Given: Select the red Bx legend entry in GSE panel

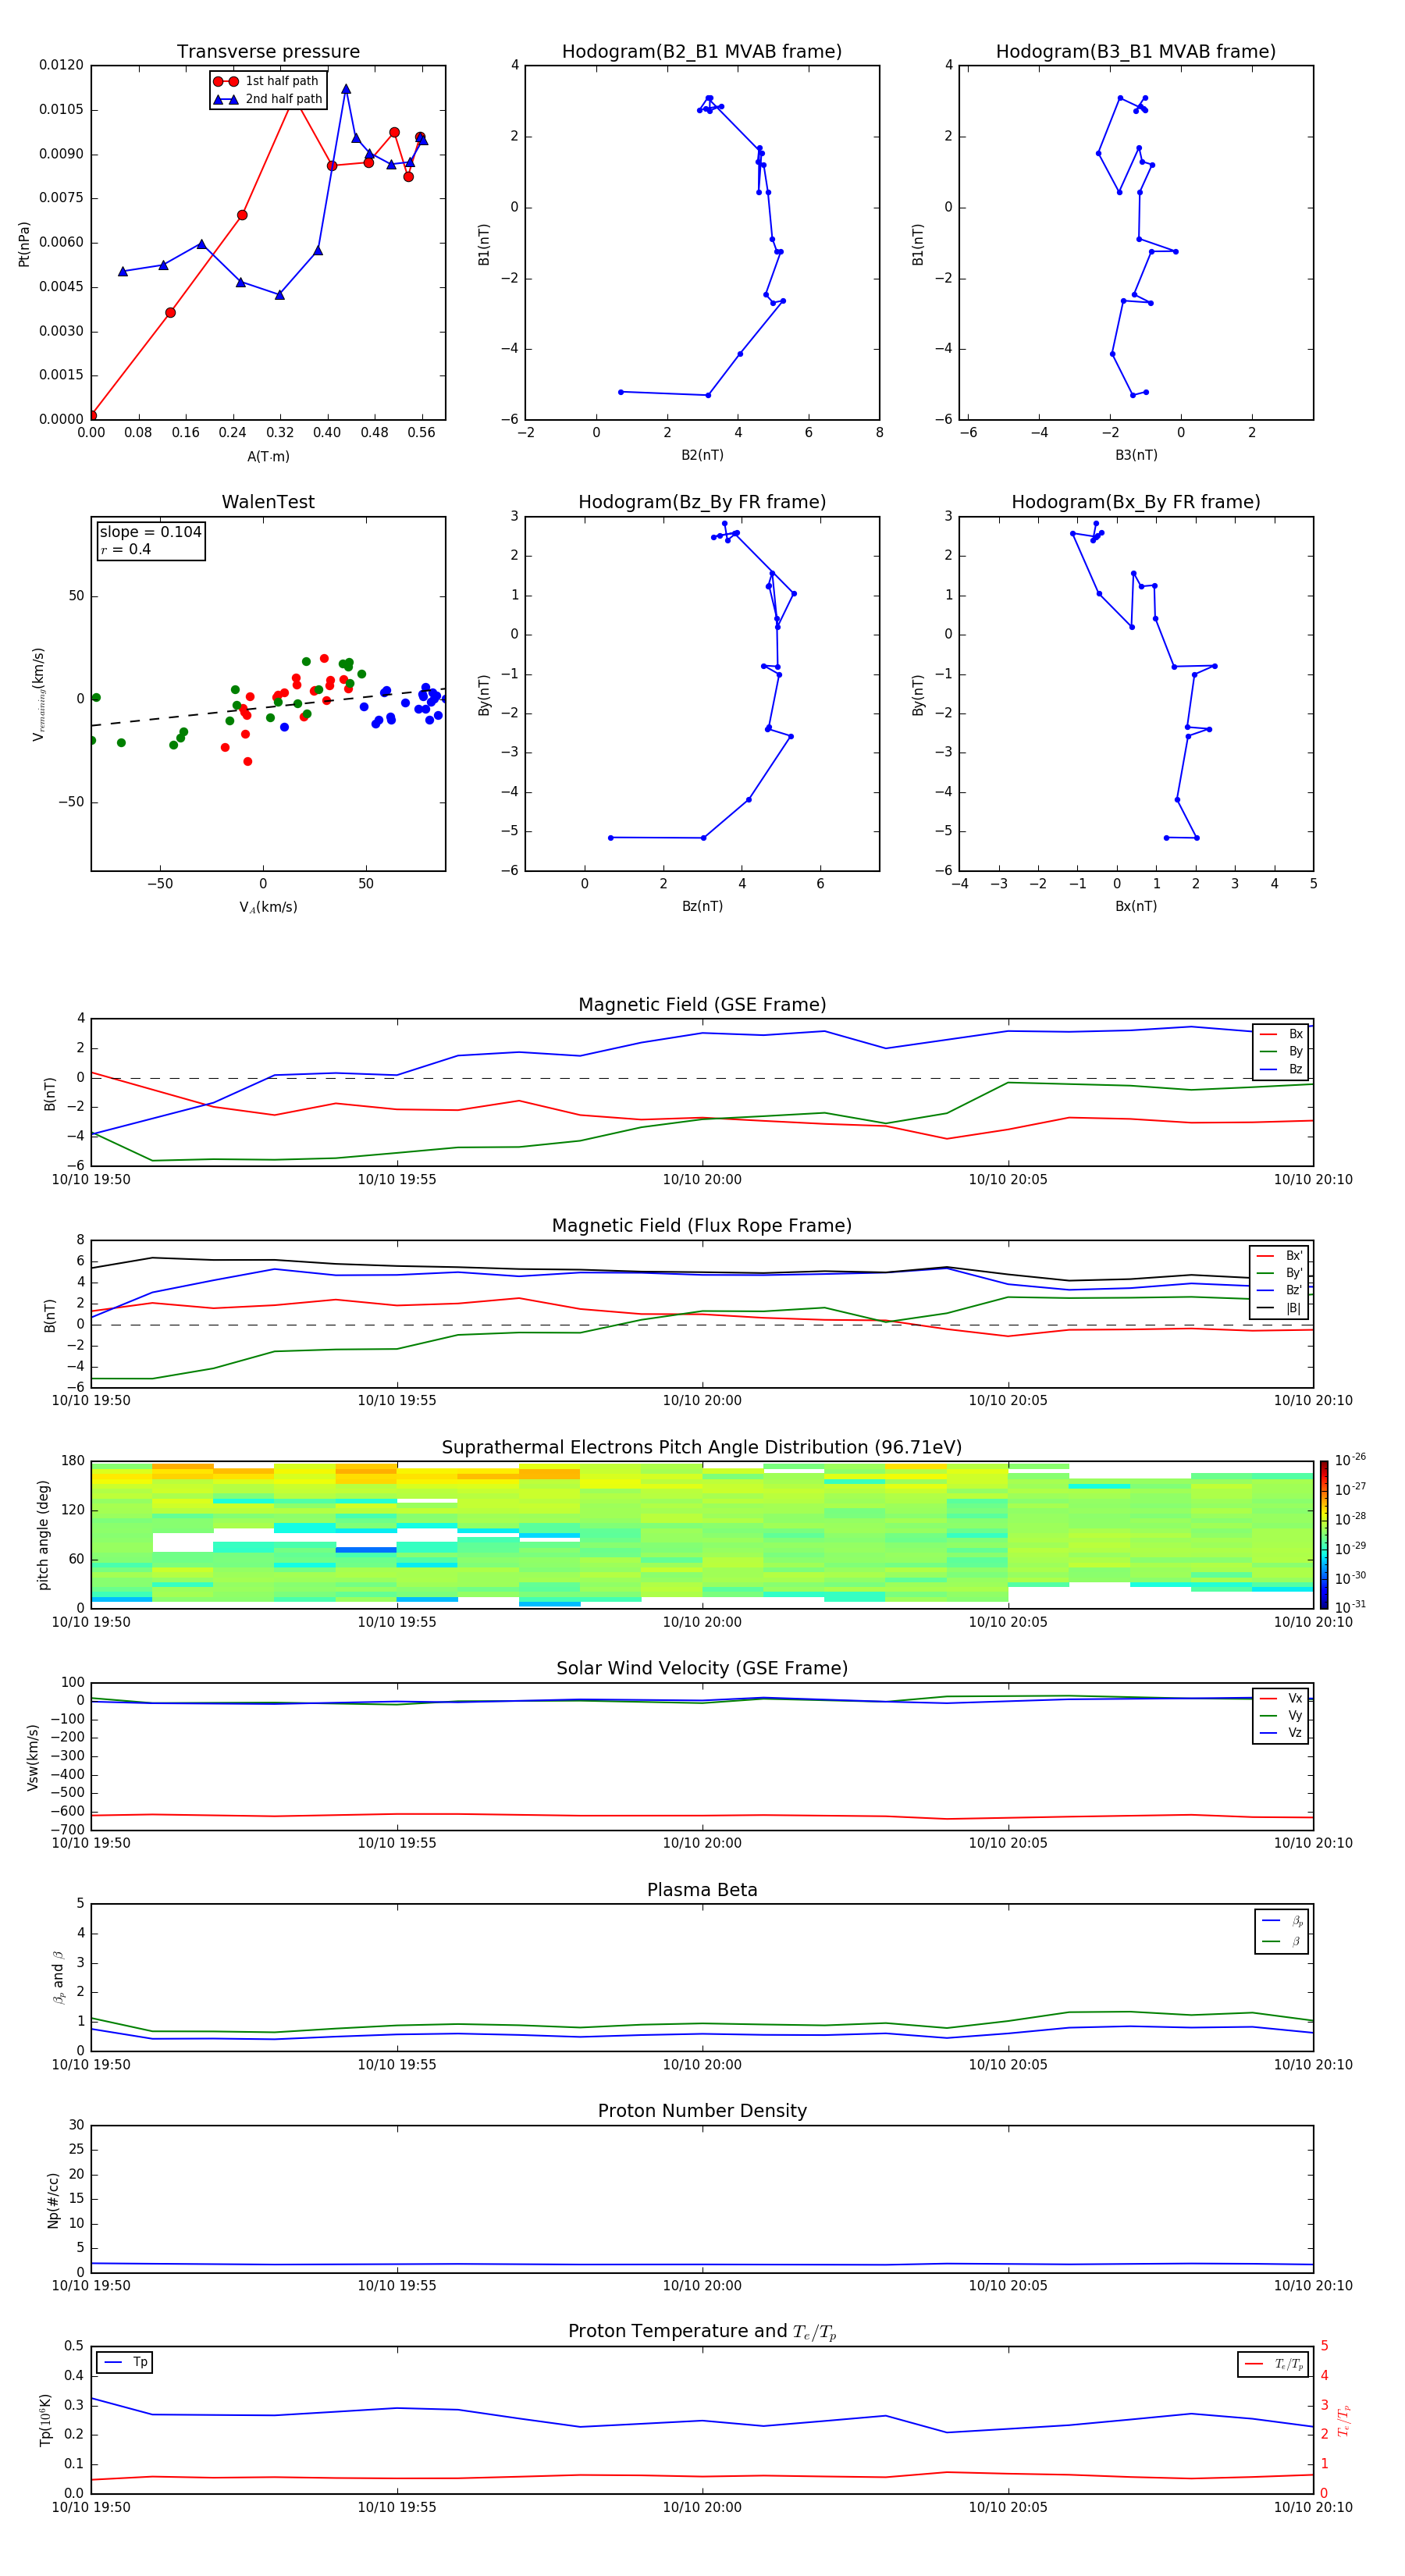Looking at the screenshot, I should pos(1282,1034).
